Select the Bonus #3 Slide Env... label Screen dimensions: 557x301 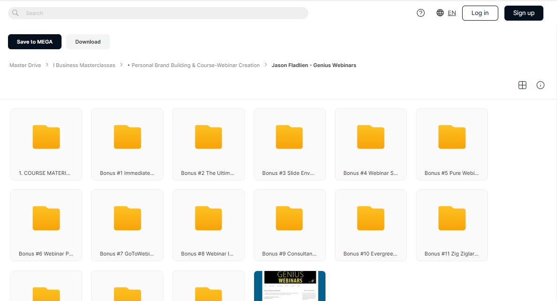(288, 173)
